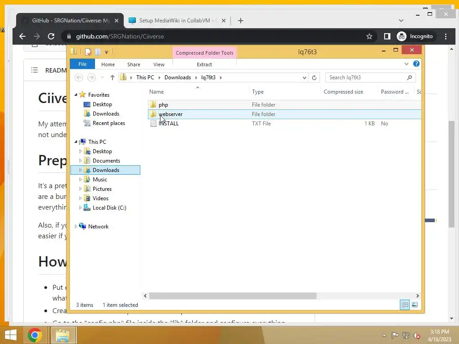Switch to Large icons view in status bar
Viewport: 459px width, 344px height.
(x=415, y=305)
